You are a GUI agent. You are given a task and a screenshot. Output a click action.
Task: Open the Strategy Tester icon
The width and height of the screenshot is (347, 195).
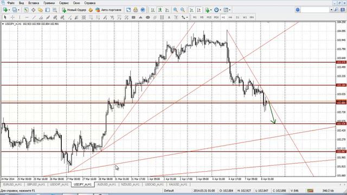55,10
